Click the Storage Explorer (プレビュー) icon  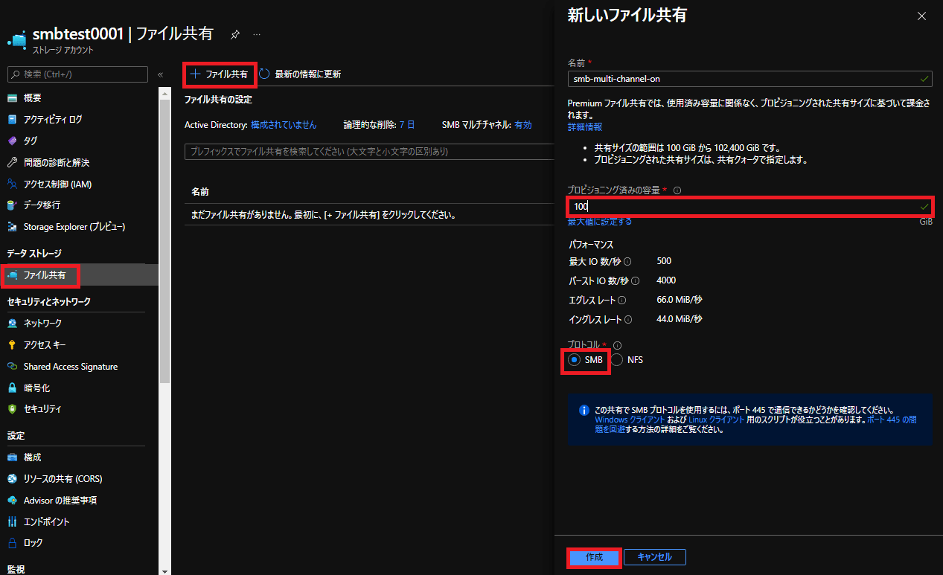pos(12,226)
